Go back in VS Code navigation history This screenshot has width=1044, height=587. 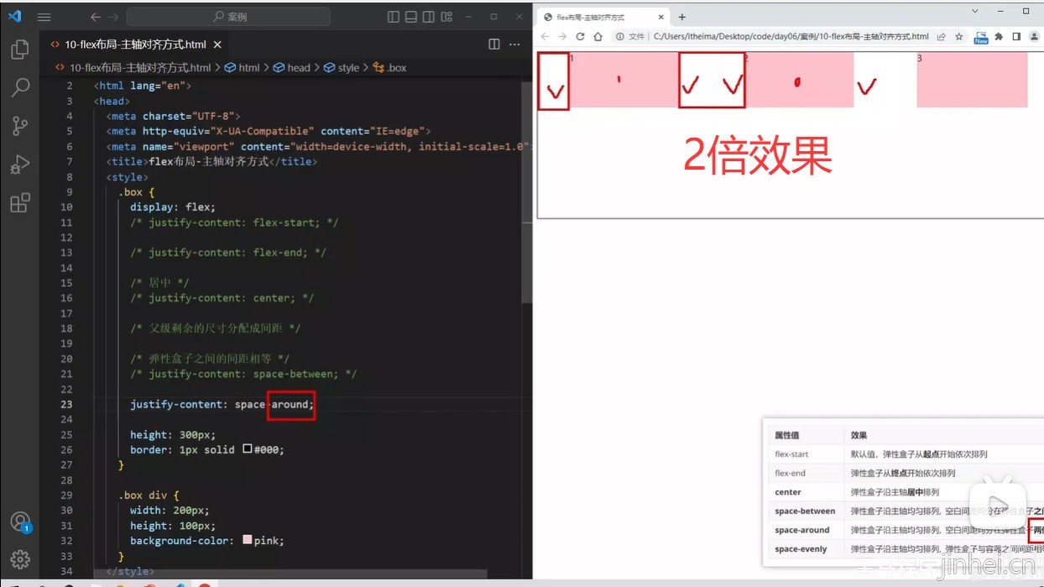pyautogui.click(x=96, y=17)
